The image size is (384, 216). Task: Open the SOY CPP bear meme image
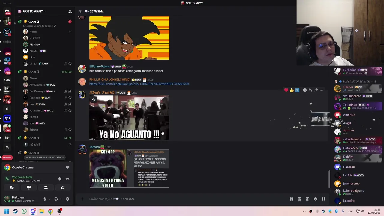108,169
